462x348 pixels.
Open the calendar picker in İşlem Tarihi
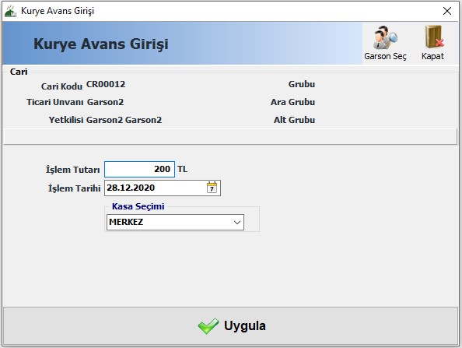coord(212,188)
